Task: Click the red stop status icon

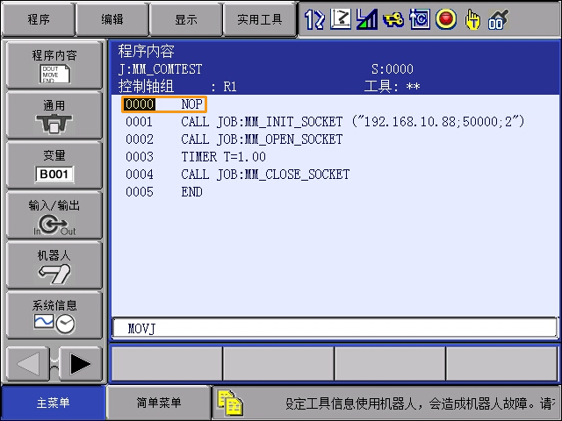Action: pos(446,19)
